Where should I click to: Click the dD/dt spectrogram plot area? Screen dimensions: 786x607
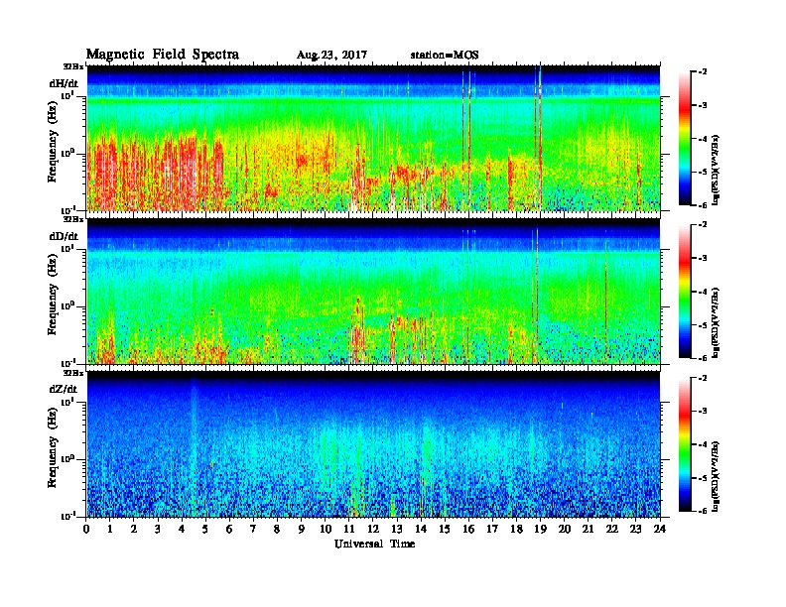tap(374, 291)
